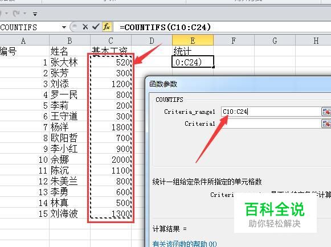331x247 pixels.
Task: Select column H header
Action: [313, 40]
